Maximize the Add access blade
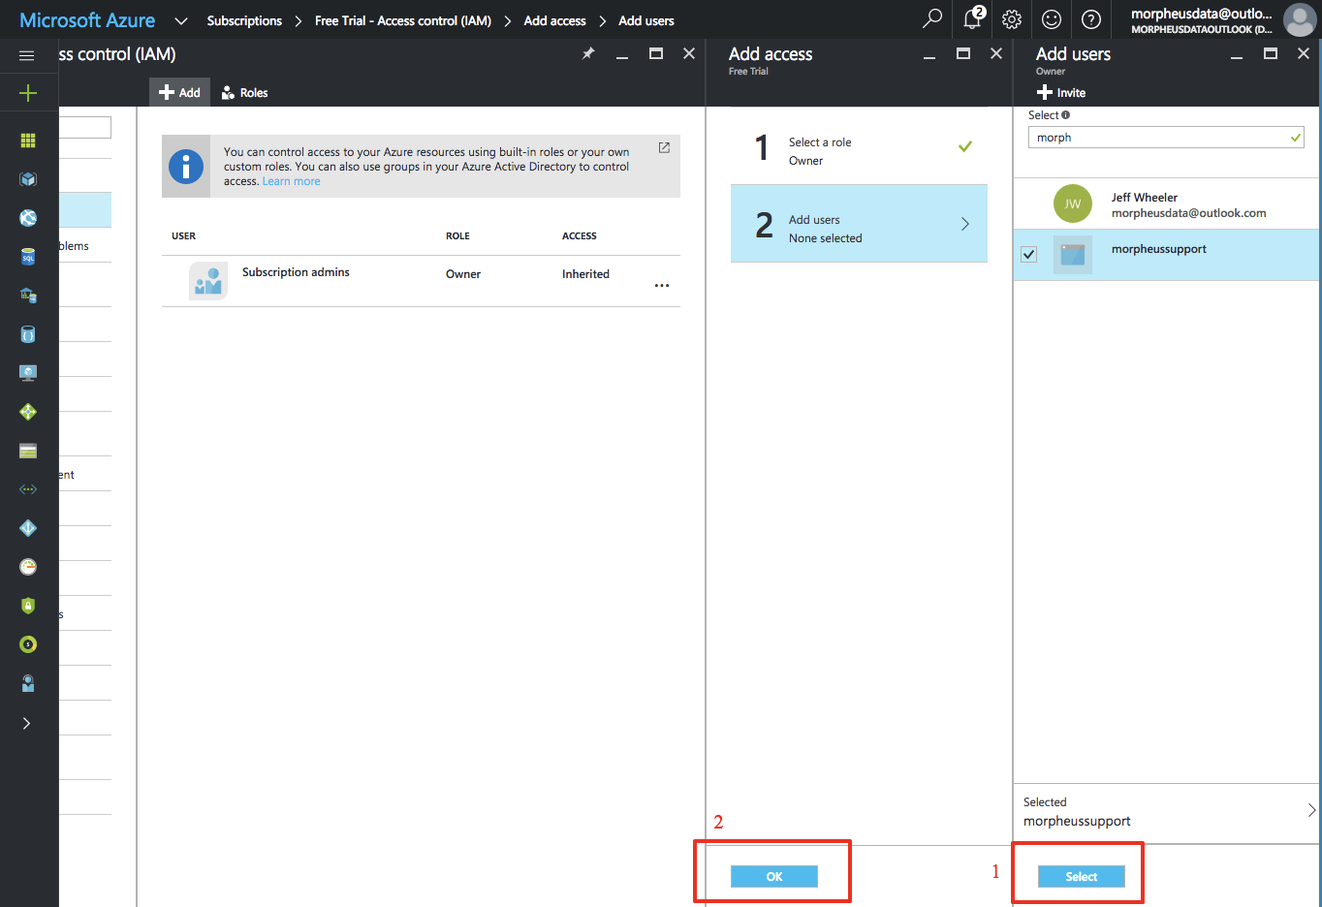 [x=963, y=53]
